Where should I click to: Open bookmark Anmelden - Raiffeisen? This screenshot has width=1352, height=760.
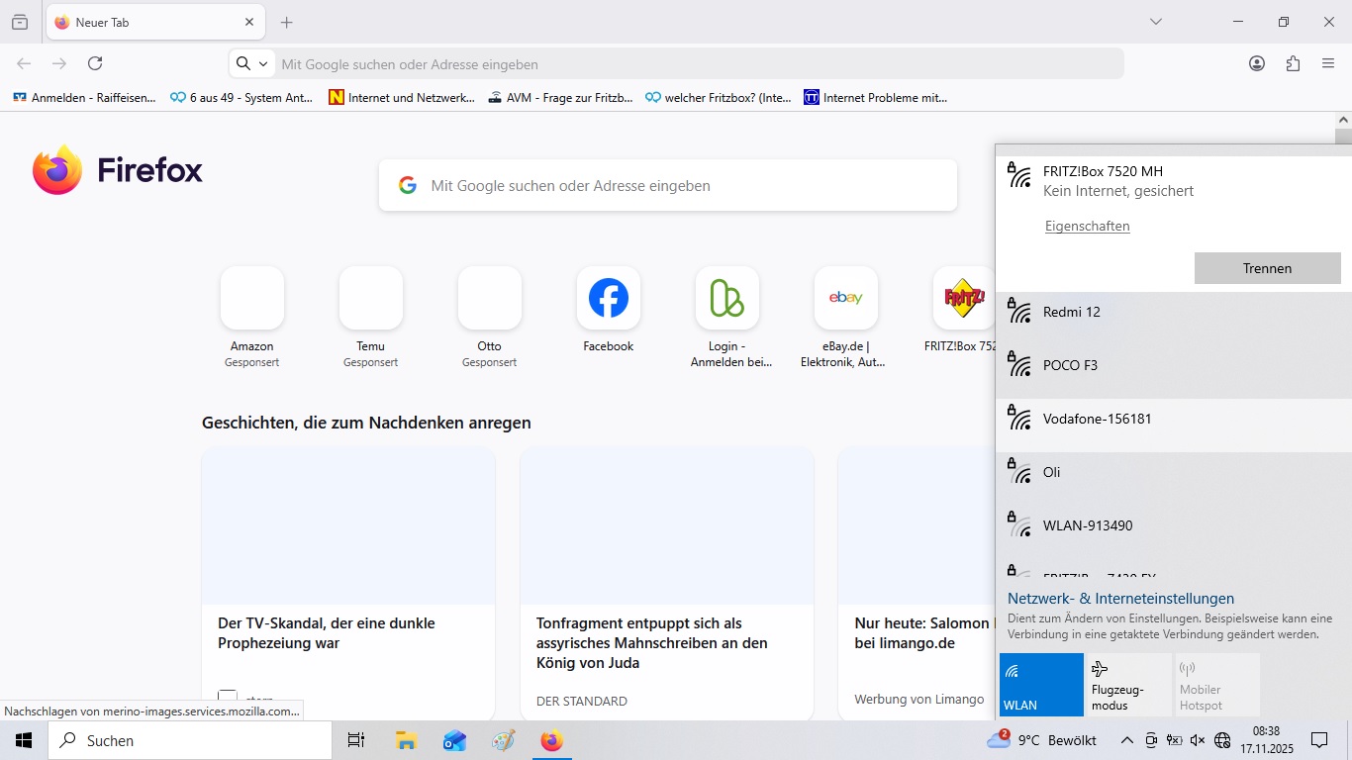tap(84, 97)
